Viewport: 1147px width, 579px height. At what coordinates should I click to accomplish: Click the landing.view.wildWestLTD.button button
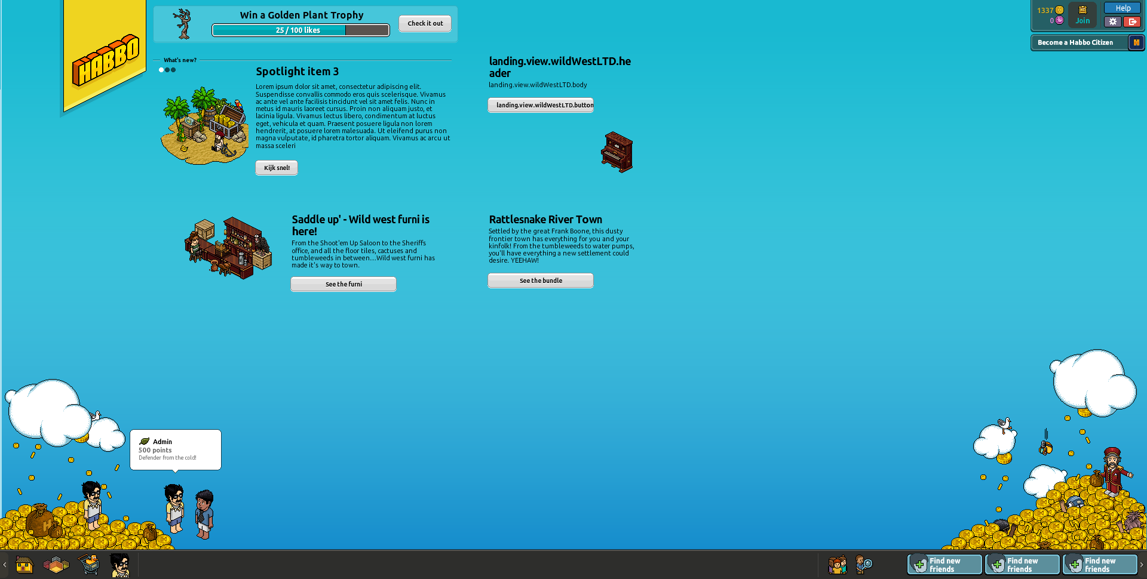click(541, 105)
